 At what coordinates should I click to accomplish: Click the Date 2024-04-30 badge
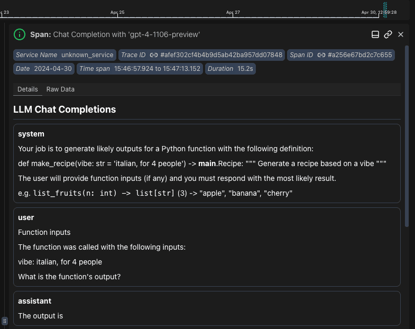[44, 69]
